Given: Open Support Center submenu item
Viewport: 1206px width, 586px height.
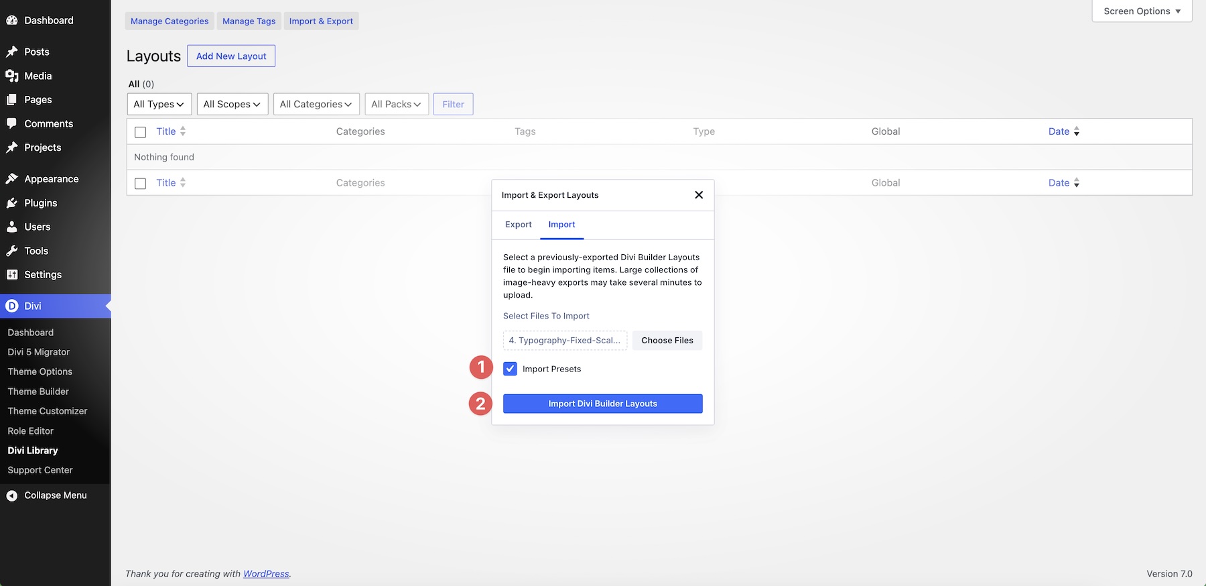Looking at the screenshot, I should coord(40,470).
